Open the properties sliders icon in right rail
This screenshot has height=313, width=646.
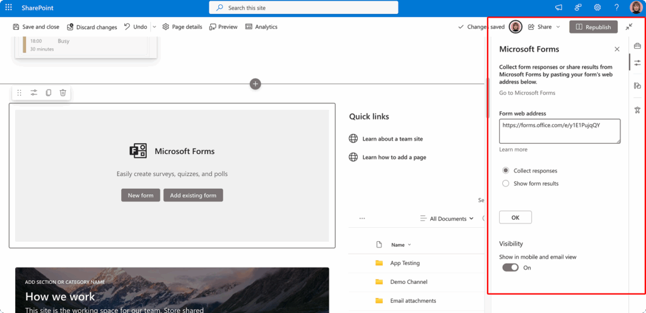pos(637,63)
